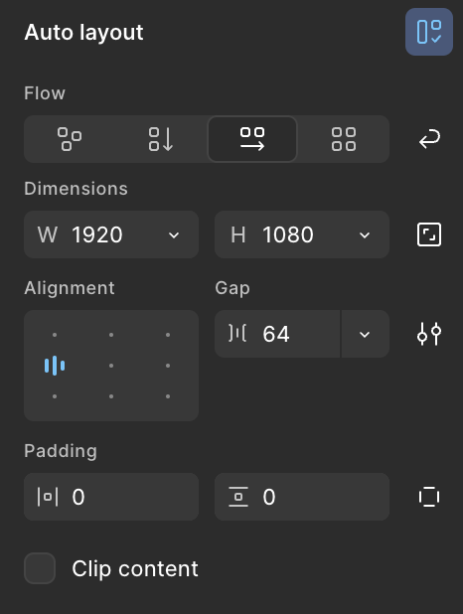
Task: Open the height 1080 sizing dropdown
Action: click(x=365, y=234)
